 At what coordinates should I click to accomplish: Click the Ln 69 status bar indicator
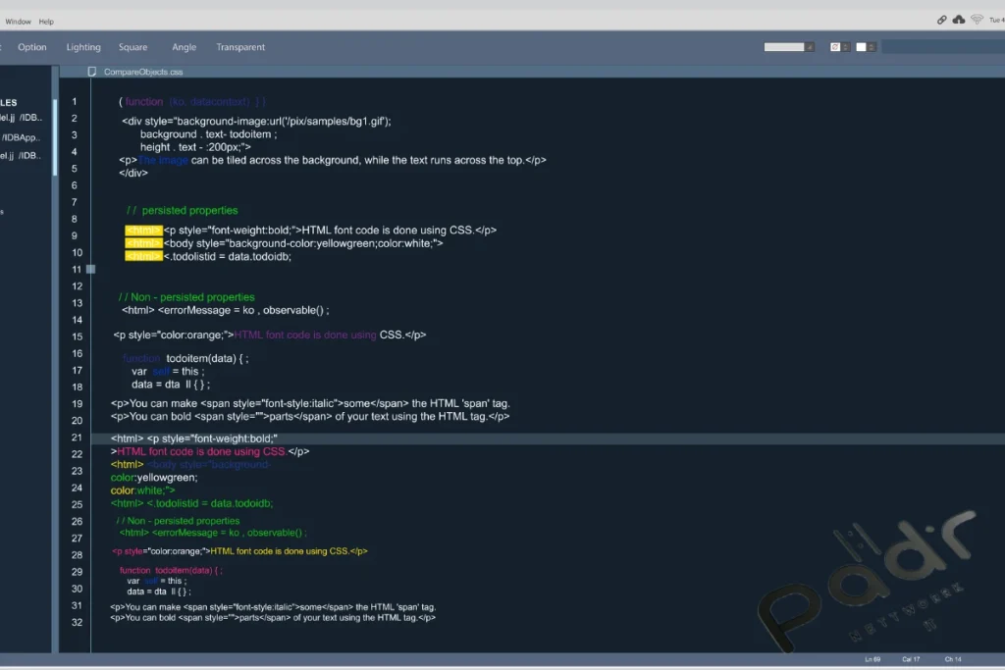pyautogui.click(x=873, y=659)
